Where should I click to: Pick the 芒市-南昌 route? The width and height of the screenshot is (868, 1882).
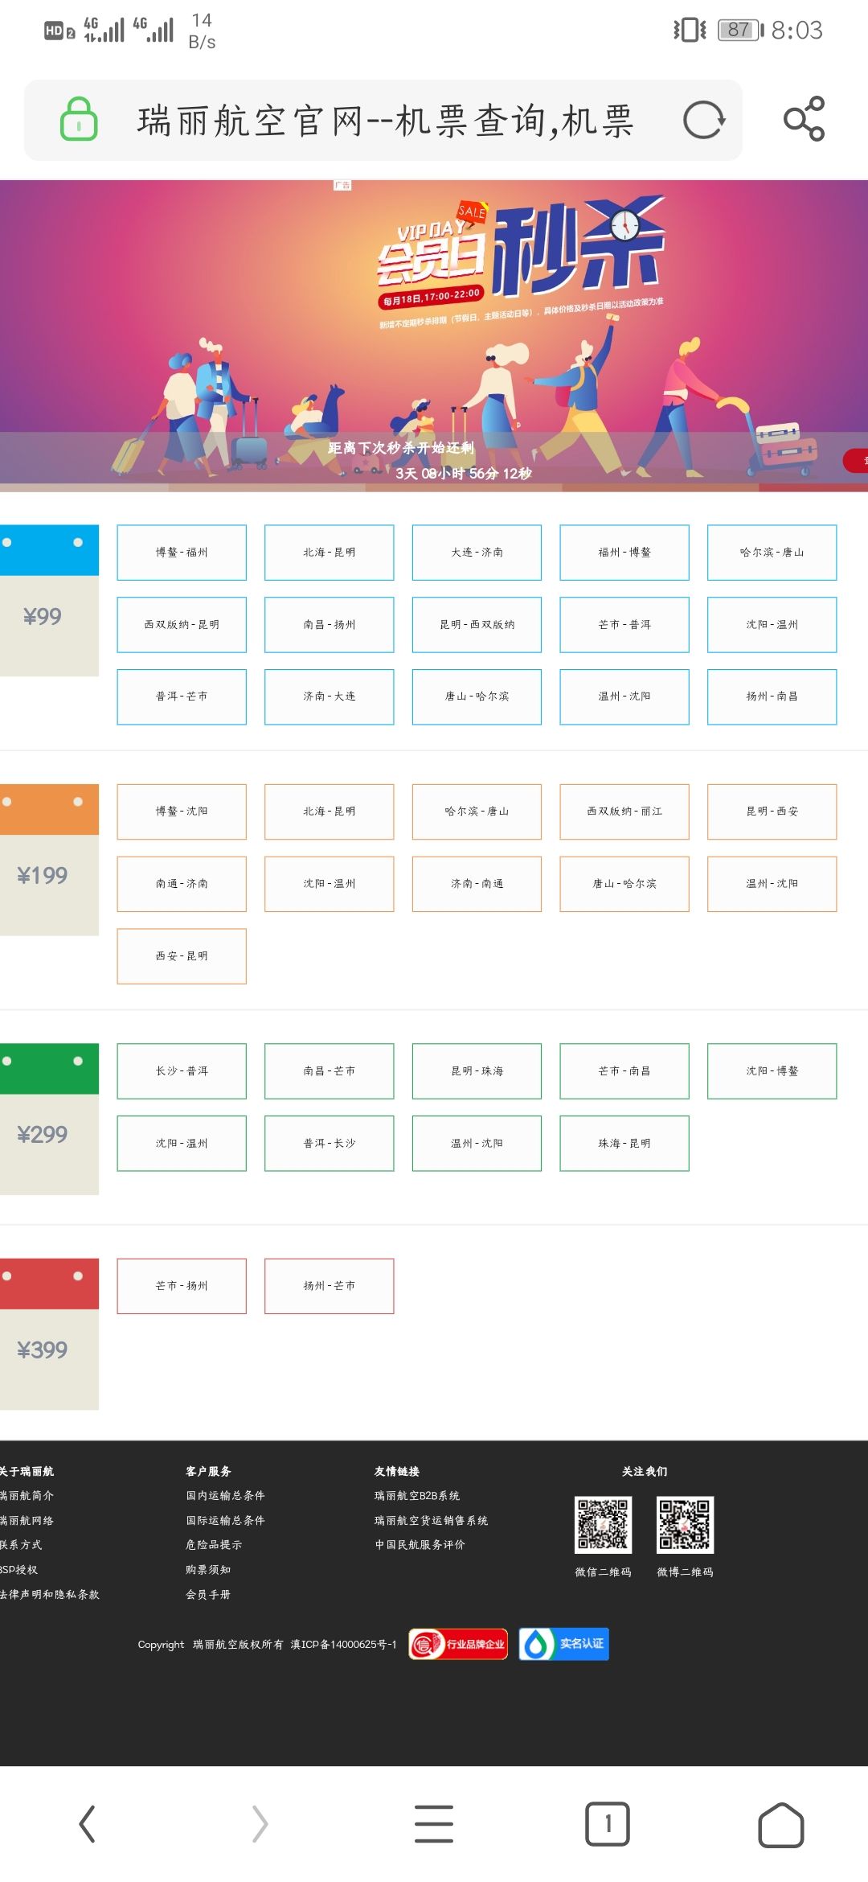(x=624, y=1071)
